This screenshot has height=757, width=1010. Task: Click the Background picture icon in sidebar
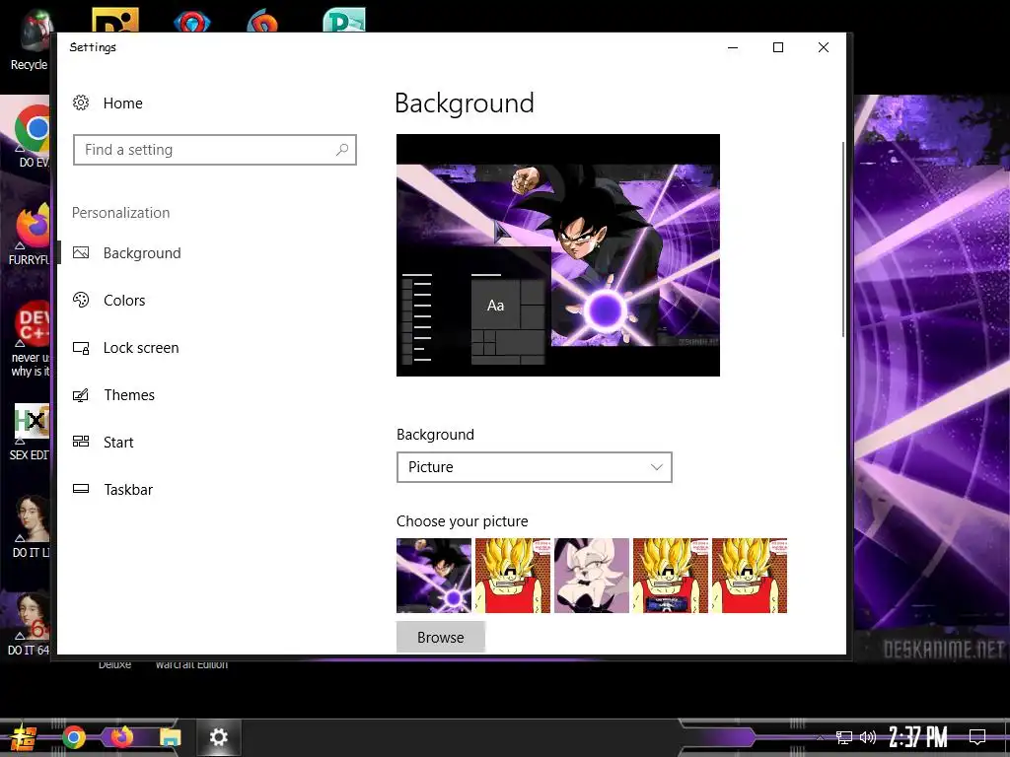[81, 252]
